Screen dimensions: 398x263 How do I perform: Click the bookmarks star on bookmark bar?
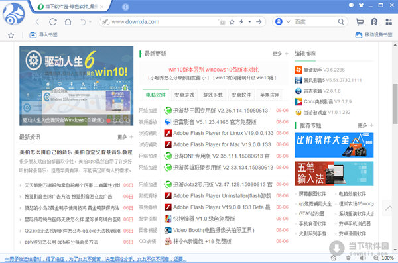[11, 35]
